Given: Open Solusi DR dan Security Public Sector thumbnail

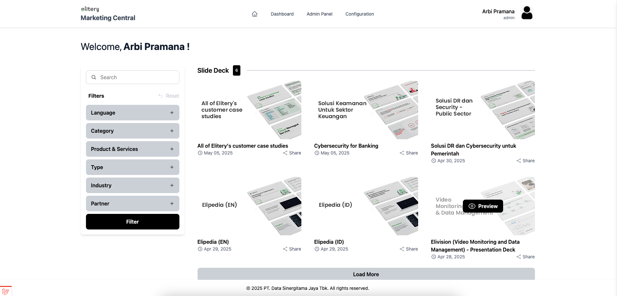Looking at the screenshot, I should click(x=483, y=110).
